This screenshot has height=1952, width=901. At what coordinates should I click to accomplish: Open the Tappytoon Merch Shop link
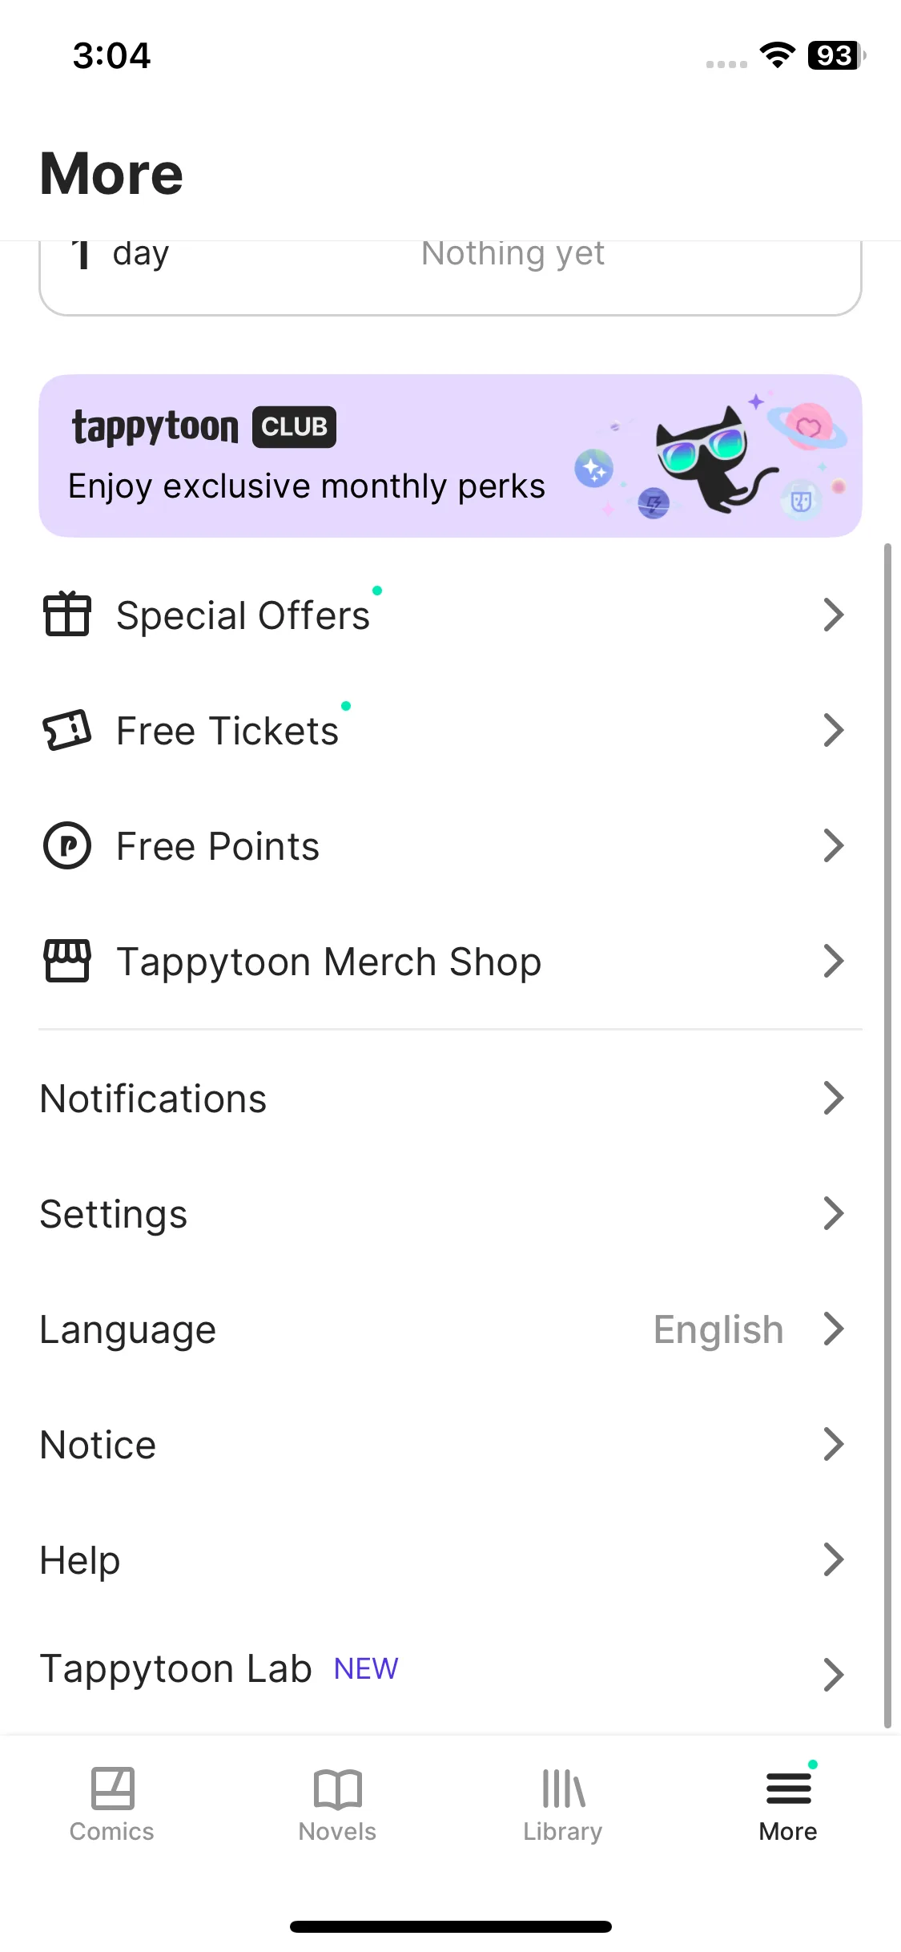[x=450, y=961]
